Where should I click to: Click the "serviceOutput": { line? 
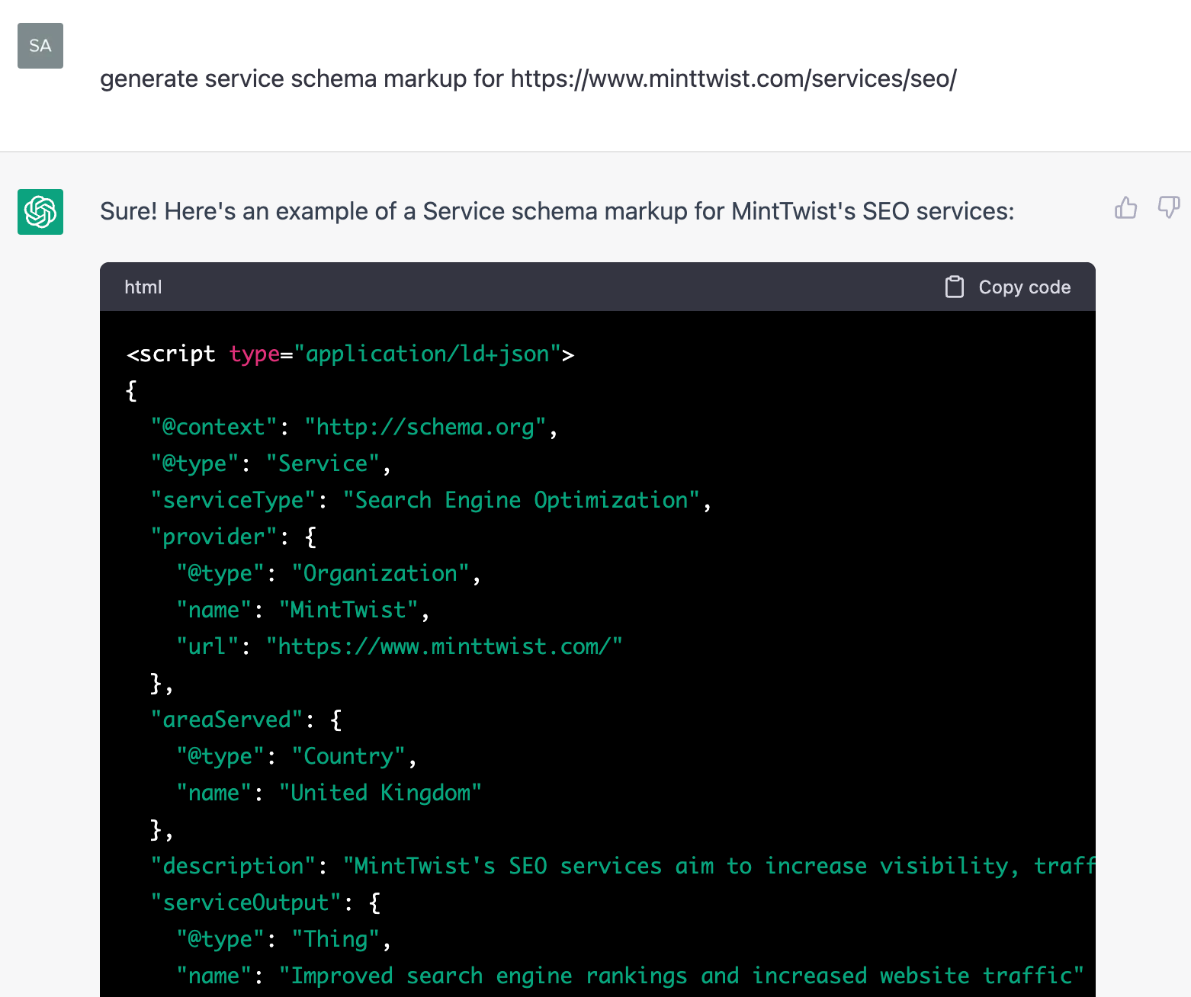click(x=265, y=902)
